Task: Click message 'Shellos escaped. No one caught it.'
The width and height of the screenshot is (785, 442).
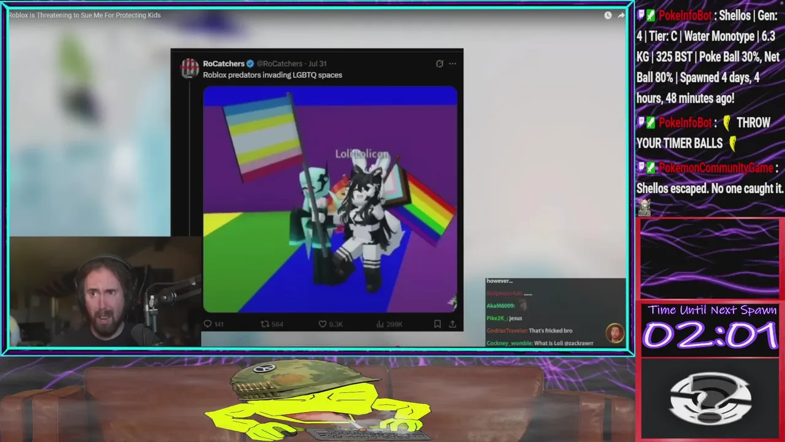Action: (710, 189)
